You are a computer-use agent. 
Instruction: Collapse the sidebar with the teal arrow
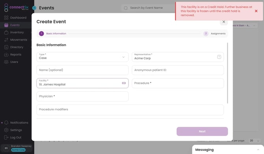pos(34,8)
